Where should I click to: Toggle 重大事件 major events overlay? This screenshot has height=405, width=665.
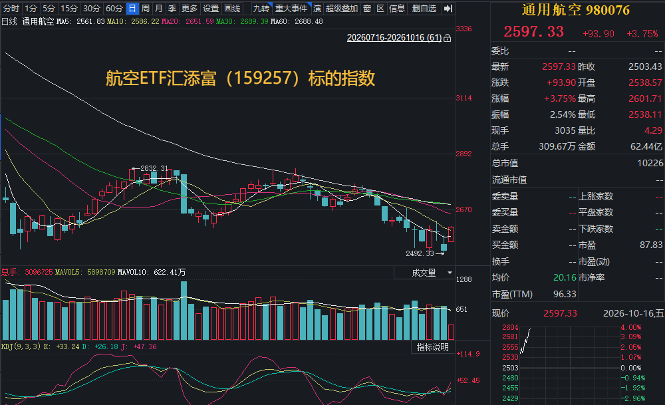[x=291, y=9]
